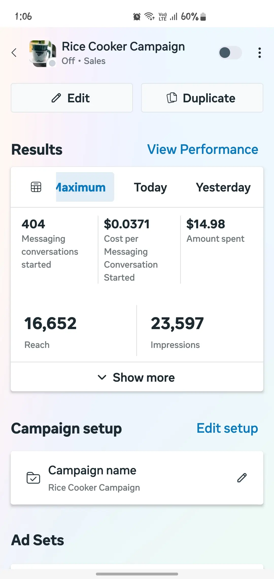Tap the pencil icon on Edit button
Image resolution: width=274 pixels, height=579 pixels.
coord(56,98)
